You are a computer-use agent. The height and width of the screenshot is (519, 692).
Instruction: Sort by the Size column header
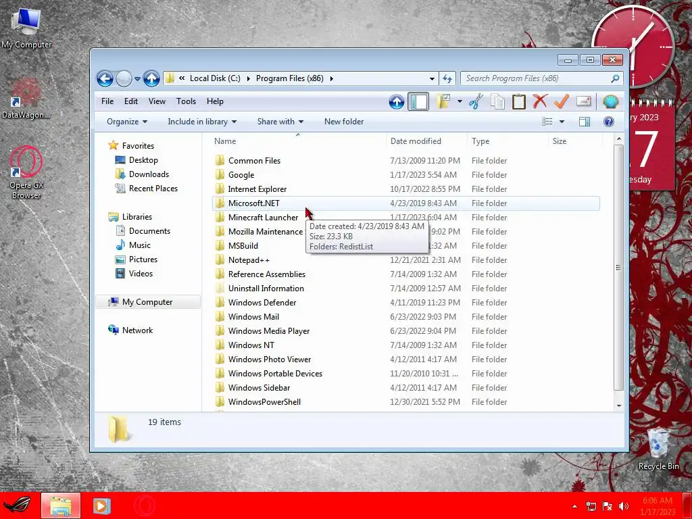575,141
